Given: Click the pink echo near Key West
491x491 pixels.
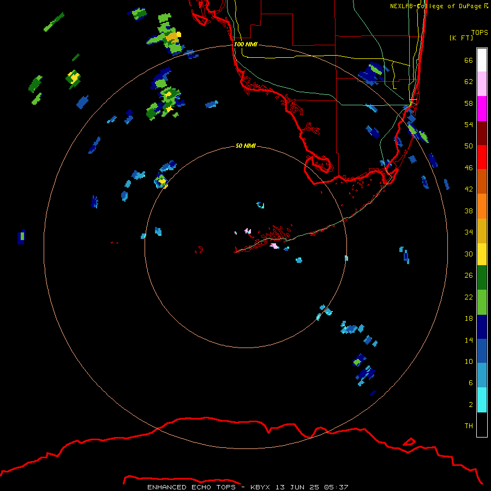Looking at the screenshot, I should pyautogui.click(x=248, y=231).
